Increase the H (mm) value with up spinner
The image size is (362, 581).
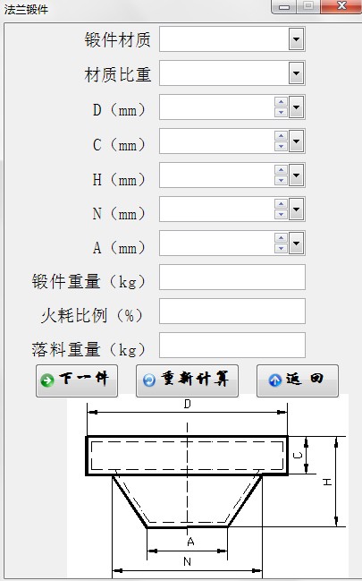click(282, 170)
